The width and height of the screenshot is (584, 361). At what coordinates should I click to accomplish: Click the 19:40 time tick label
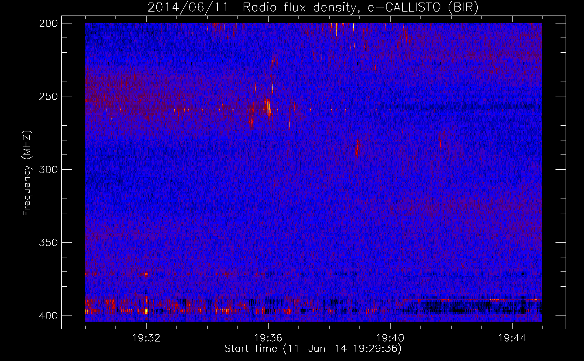pyautogui.click(x=390, y=338)
